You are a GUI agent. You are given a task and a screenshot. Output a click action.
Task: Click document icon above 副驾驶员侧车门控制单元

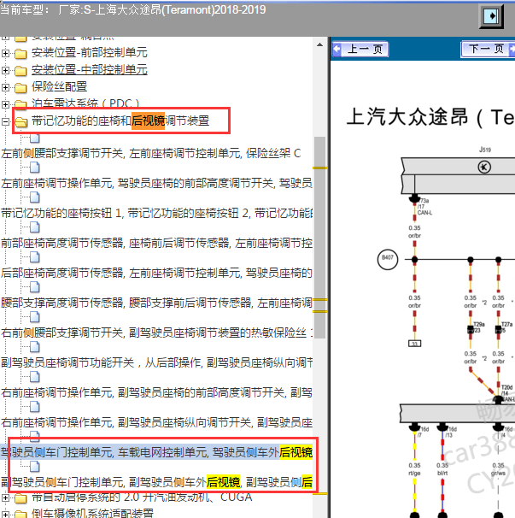tap(35, 467)
